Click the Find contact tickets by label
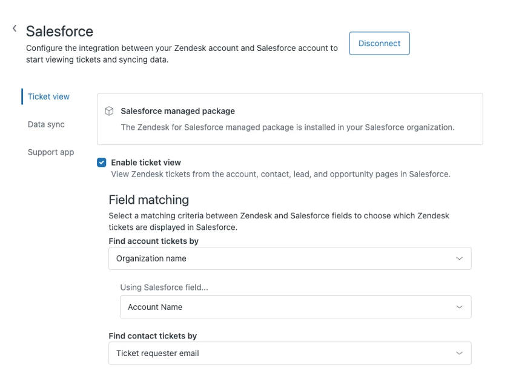The image size is (516, 370). [x=153, y=335]
